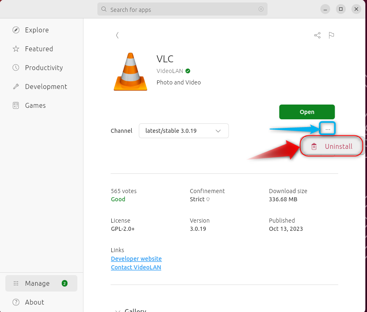Image resolution: width=367 pixels, height=312 pixels.
Task: Focus the Search for apps field
Action: [182, 9]
